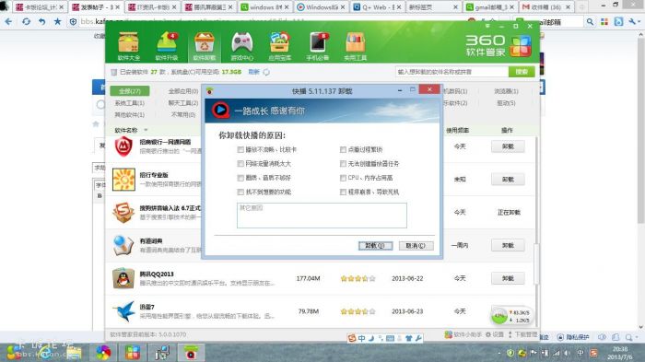Open the 下载管理 download manager
Screen dimensions: 645x362
click(522, 335)
